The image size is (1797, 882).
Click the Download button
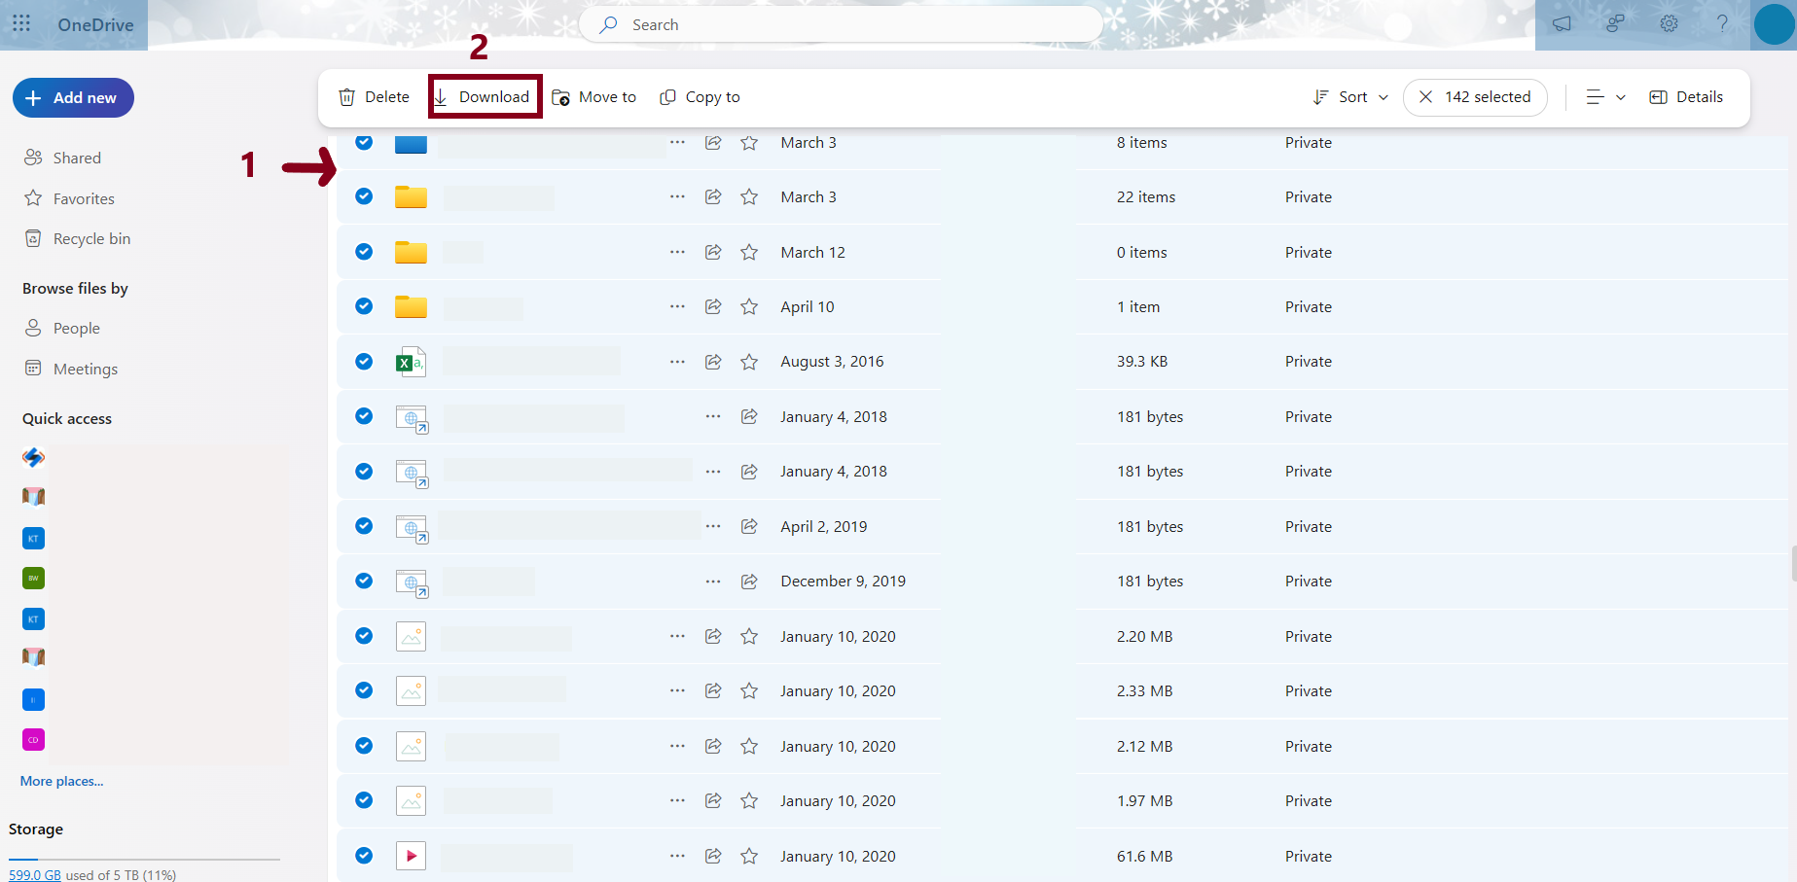(x=485, y=97)
